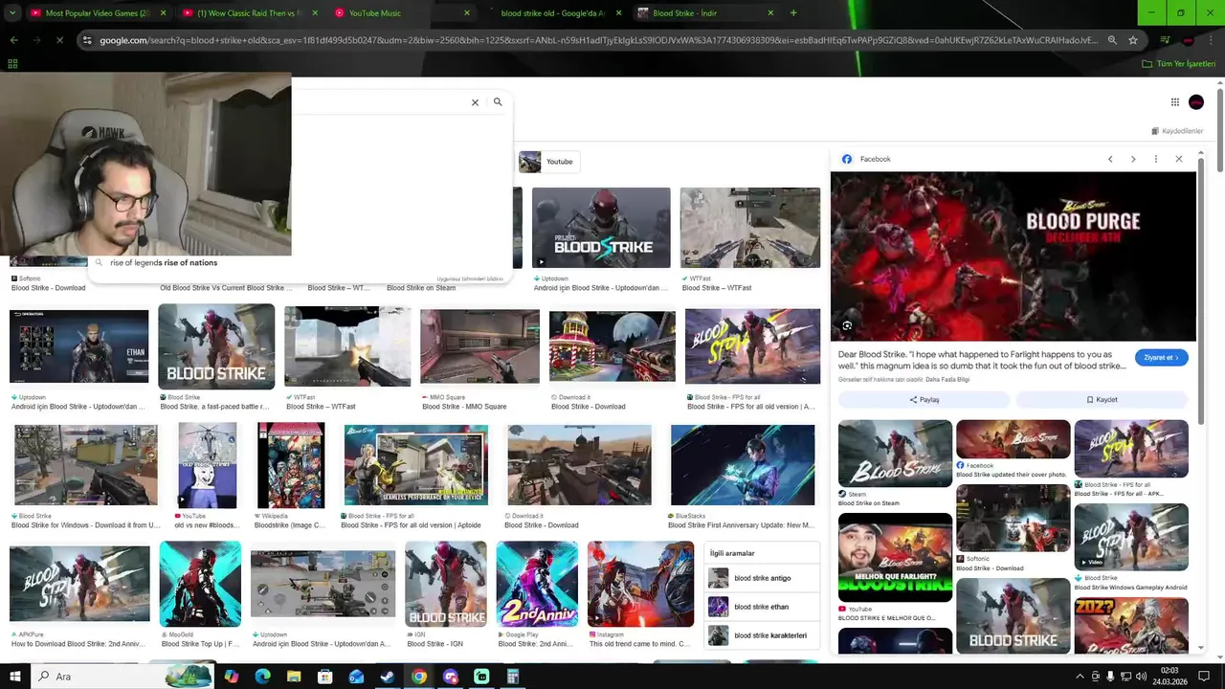This screenshot has height=689, width=1225.
Task: Open the Chrome apps grid shortcut
Action: click(x=12, y=64)
